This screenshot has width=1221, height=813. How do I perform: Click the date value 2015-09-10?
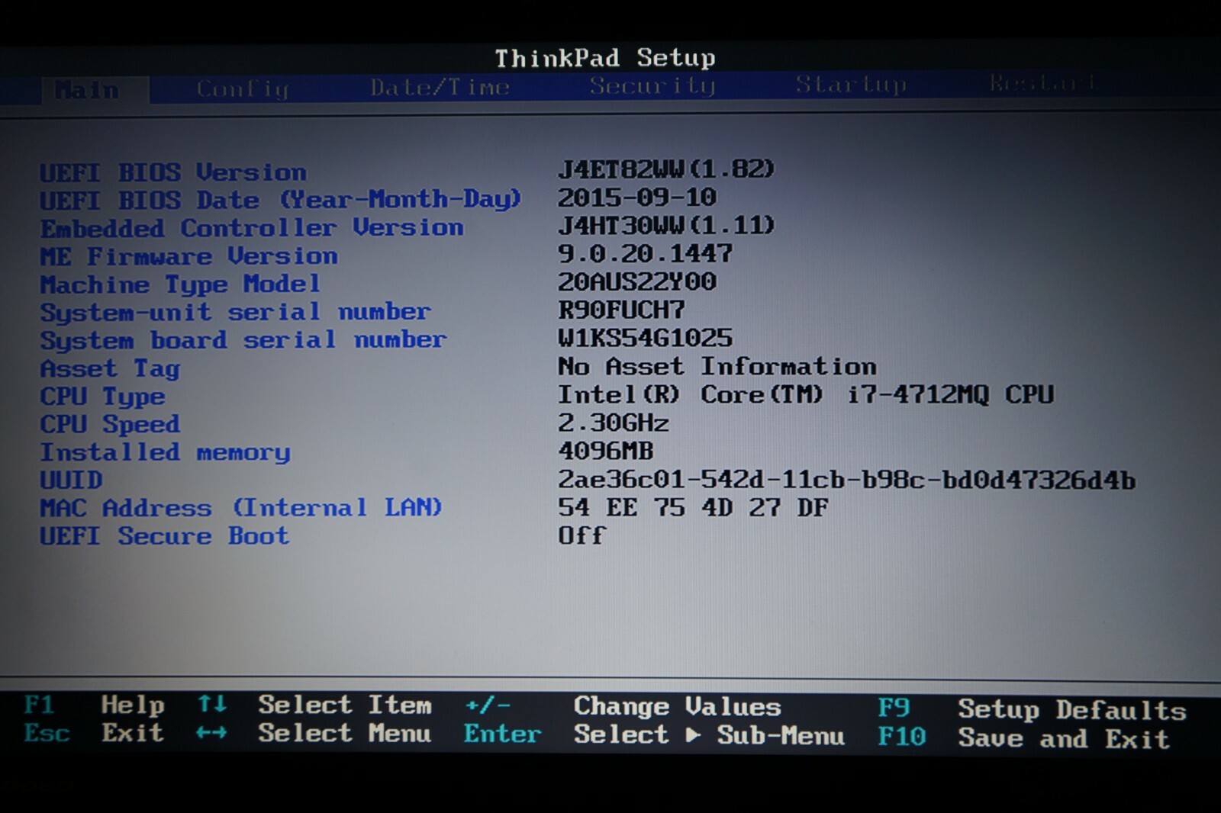637,198
